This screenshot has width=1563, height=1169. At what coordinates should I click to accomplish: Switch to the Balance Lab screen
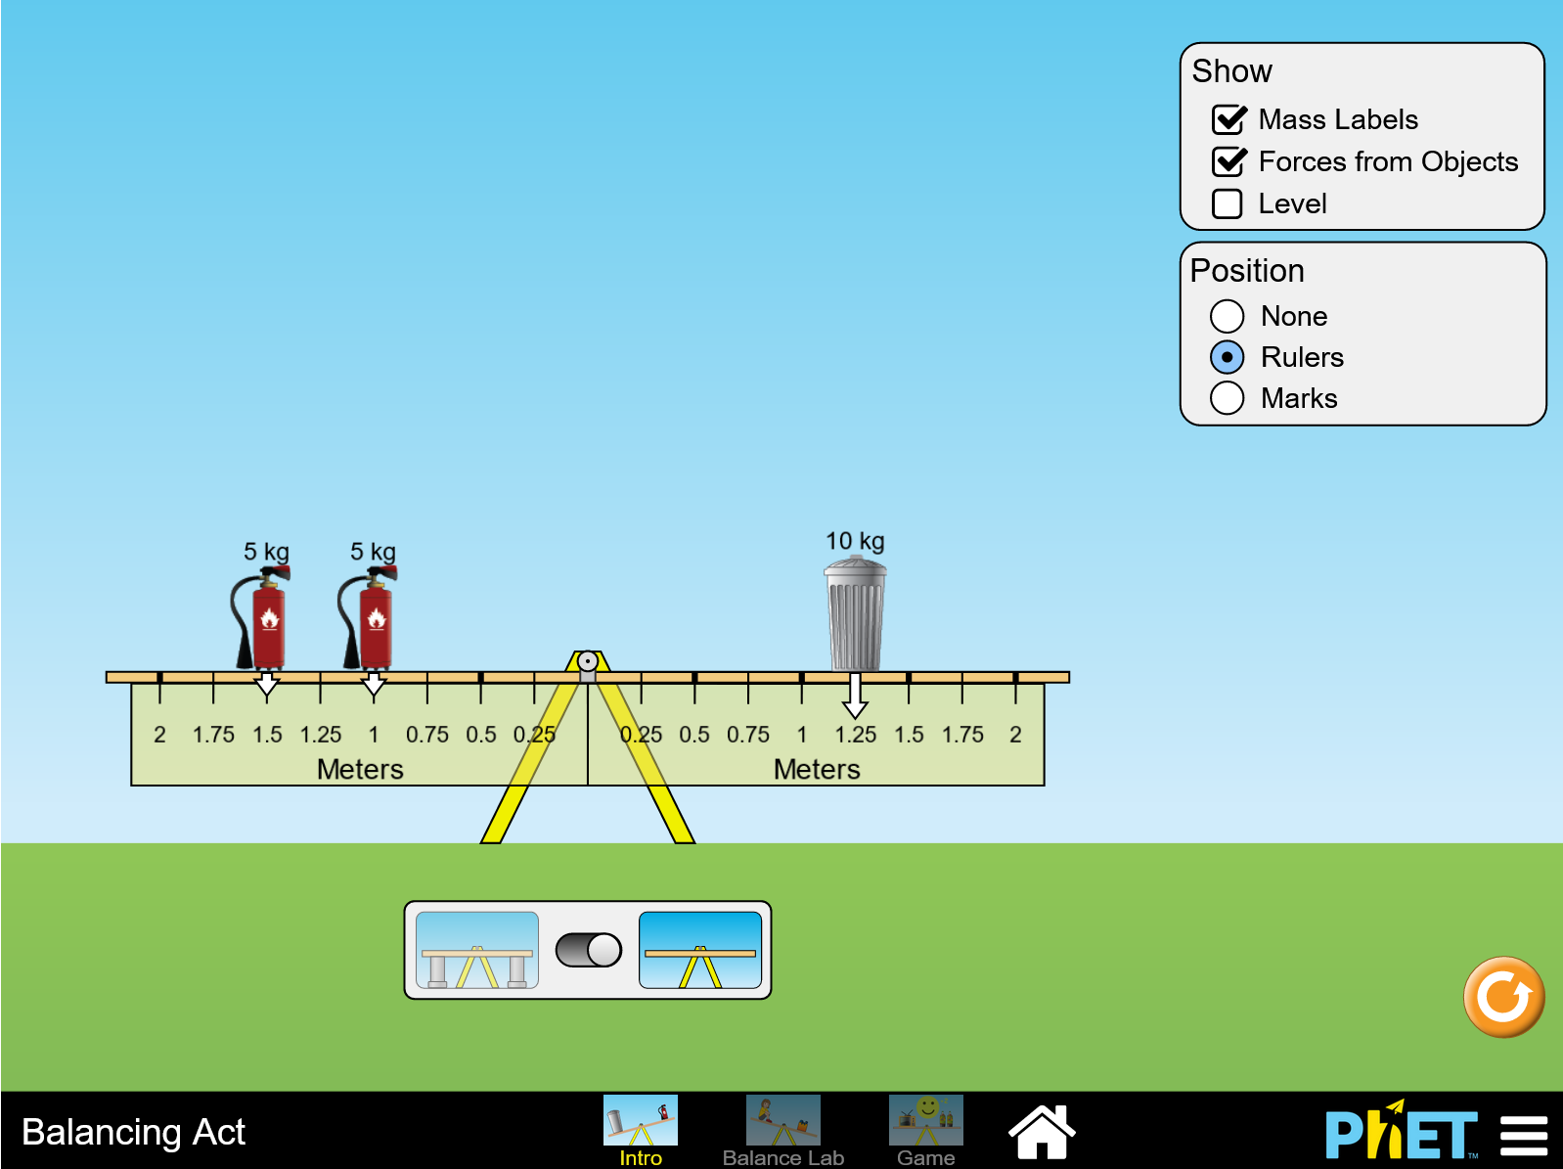pyautogui.click(x=782, y=1132)
